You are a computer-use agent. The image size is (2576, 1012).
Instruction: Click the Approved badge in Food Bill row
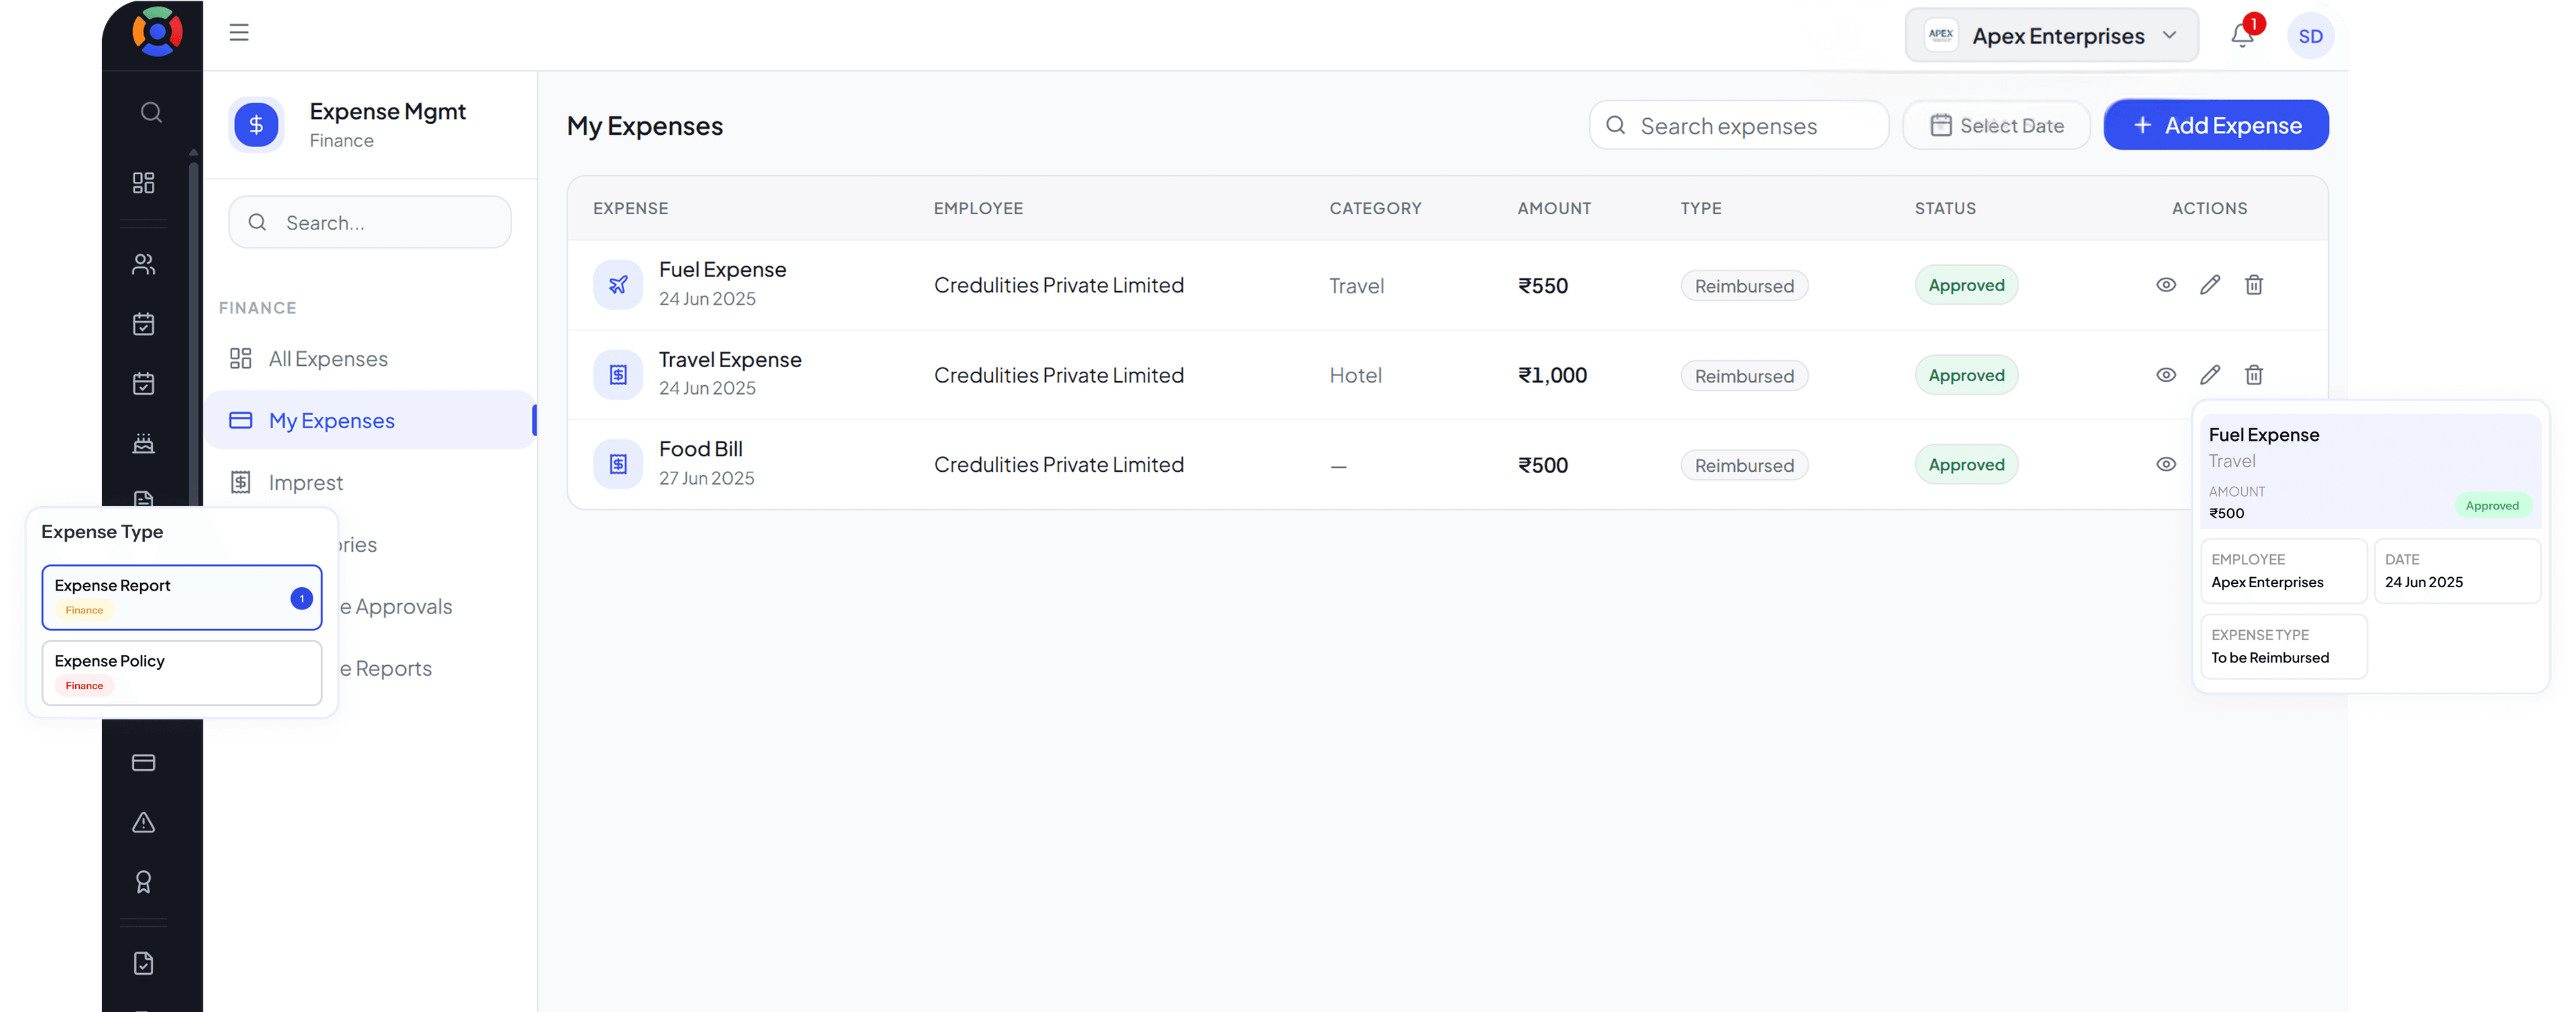tap(1966, 464)
